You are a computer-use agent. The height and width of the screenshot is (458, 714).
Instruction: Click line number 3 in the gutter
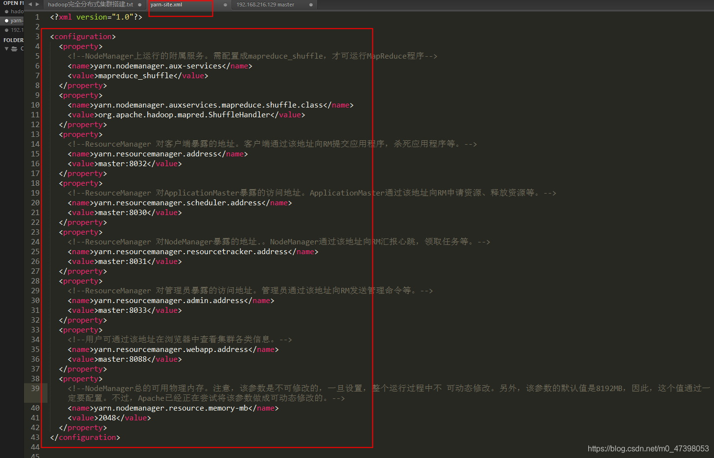[37, 37]
